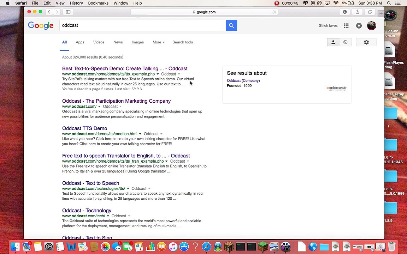Open Safari's downloads list

[x=345, y=12]
